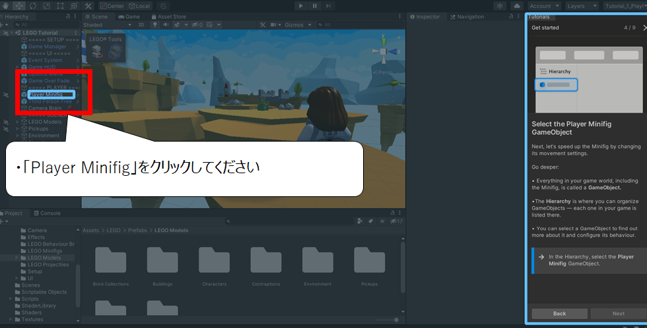Image resolution: width=647 pixels, height=328 pixels.
Task: Click the Play button
Action: [x=301, y=6]
